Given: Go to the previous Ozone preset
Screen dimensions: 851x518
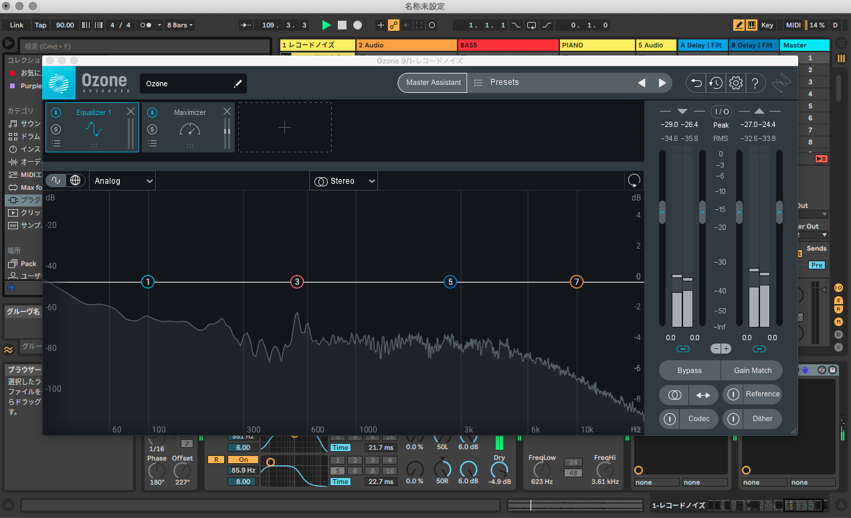Looking at the screenshot, I should tap(642, 83).
